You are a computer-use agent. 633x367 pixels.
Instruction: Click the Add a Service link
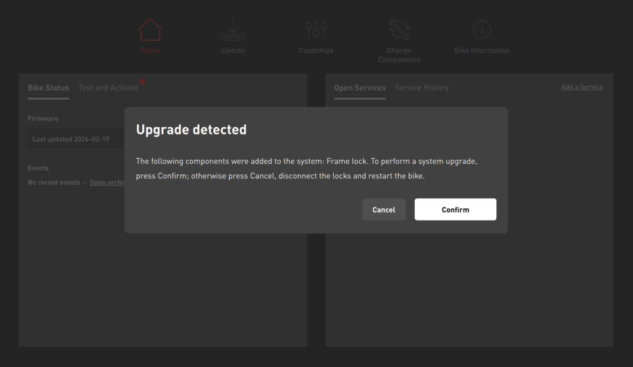[x=582, y=87]
